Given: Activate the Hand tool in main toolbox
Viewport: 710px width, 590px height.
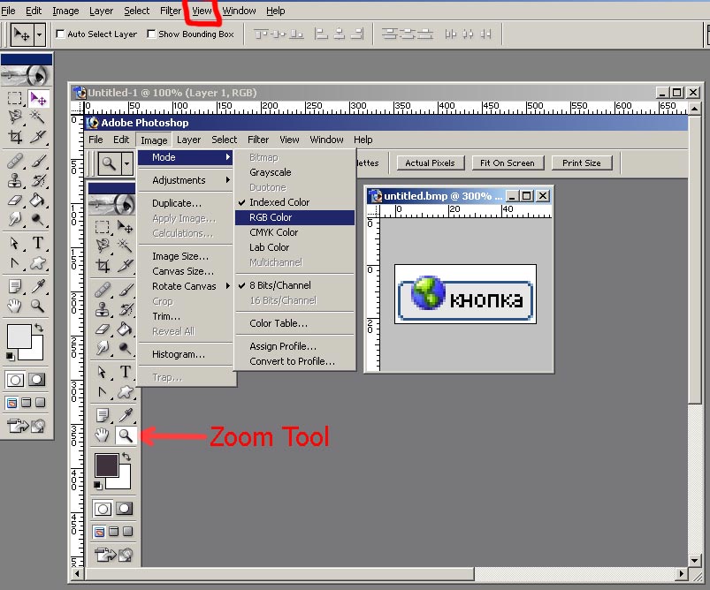Looking at the screenshot, I should 14,306.
